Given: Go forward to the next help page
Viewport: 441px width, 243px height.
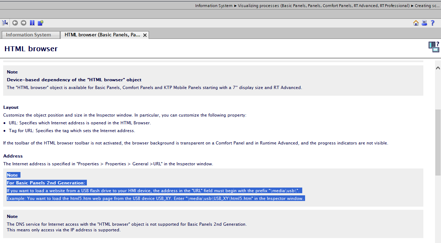Looking at the screenshot, I should (x=24, y=23).
